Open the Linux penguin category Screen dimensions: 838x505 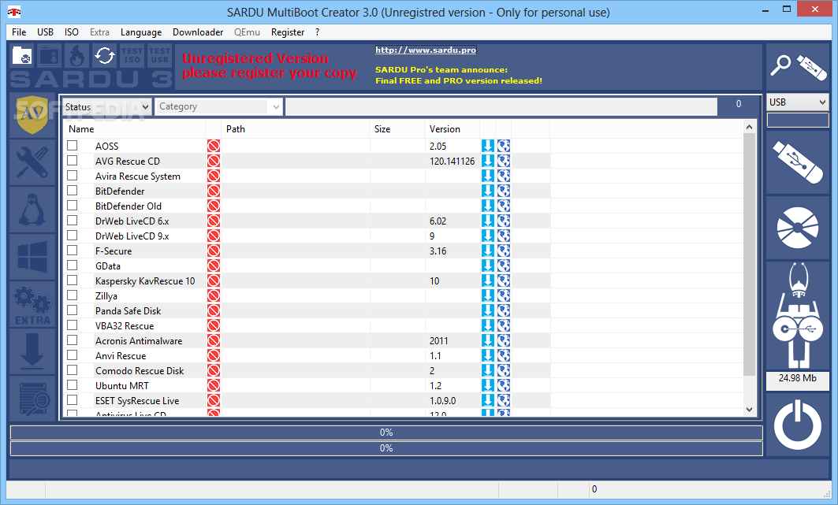32,210
